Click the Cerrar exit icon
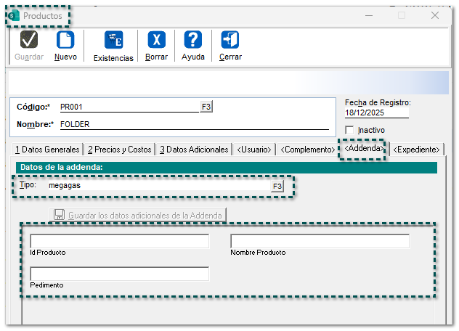This screenshot has height=331, width=459. pyautogui.click(x=230, y=40)
